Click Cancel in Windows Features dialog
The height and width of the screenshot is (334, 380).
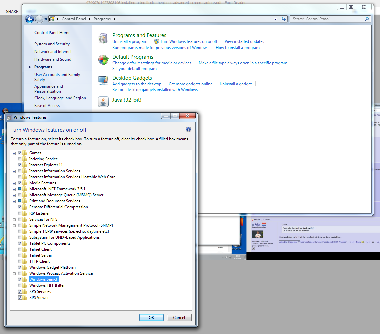(x=179, y=317)
